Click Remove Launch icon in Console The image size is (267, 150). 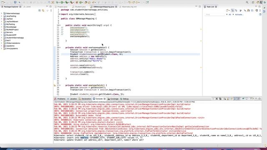coord(217,99)
